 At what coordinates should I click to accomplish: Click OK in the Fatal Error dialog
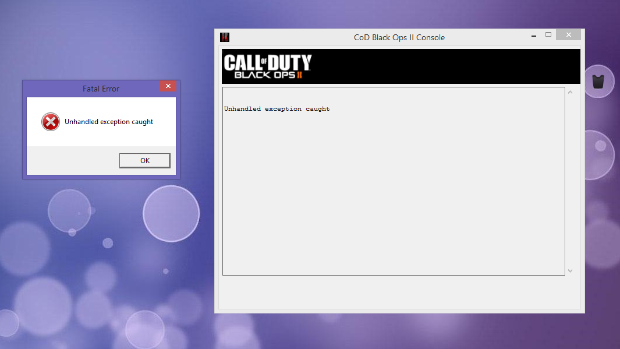(x=145, y=161)
